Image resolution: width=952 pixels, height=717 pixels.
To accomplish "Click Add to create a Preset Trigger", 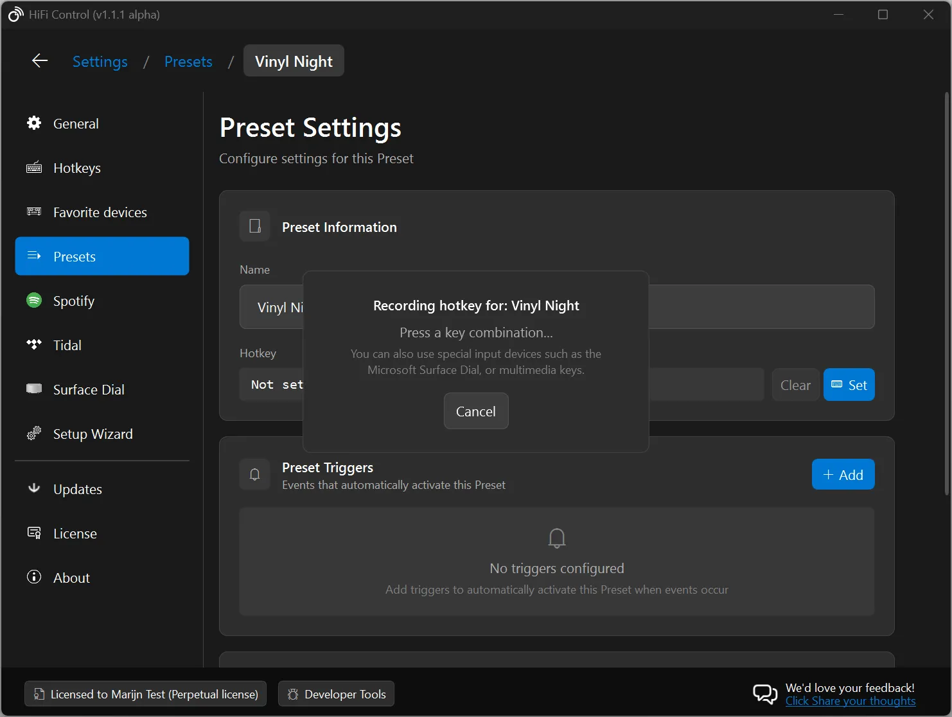I will pyautogui.click(x=843, y=474).
